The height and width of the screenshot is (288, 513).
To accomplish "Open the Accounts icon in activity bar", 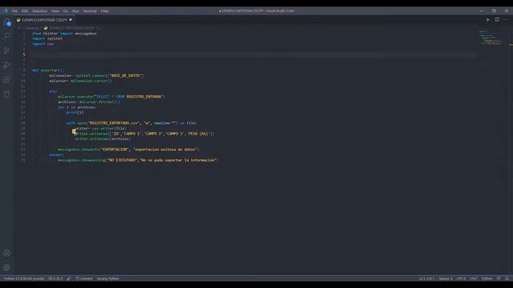I will (x=7, y=253).
